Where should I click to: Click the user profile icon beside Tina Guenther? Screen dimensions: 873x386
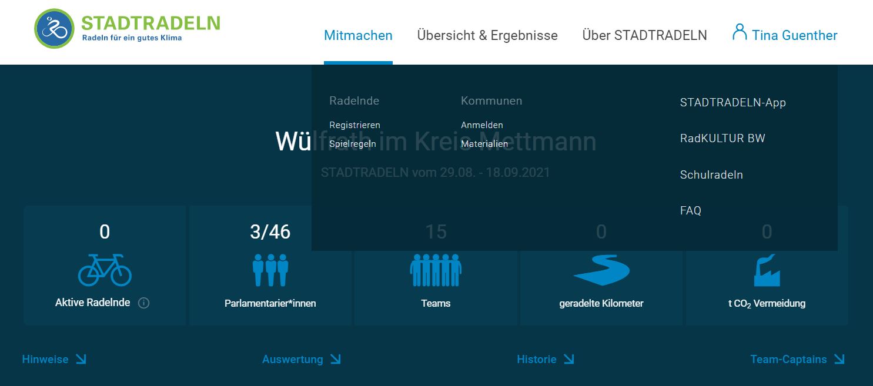(740, 32)
